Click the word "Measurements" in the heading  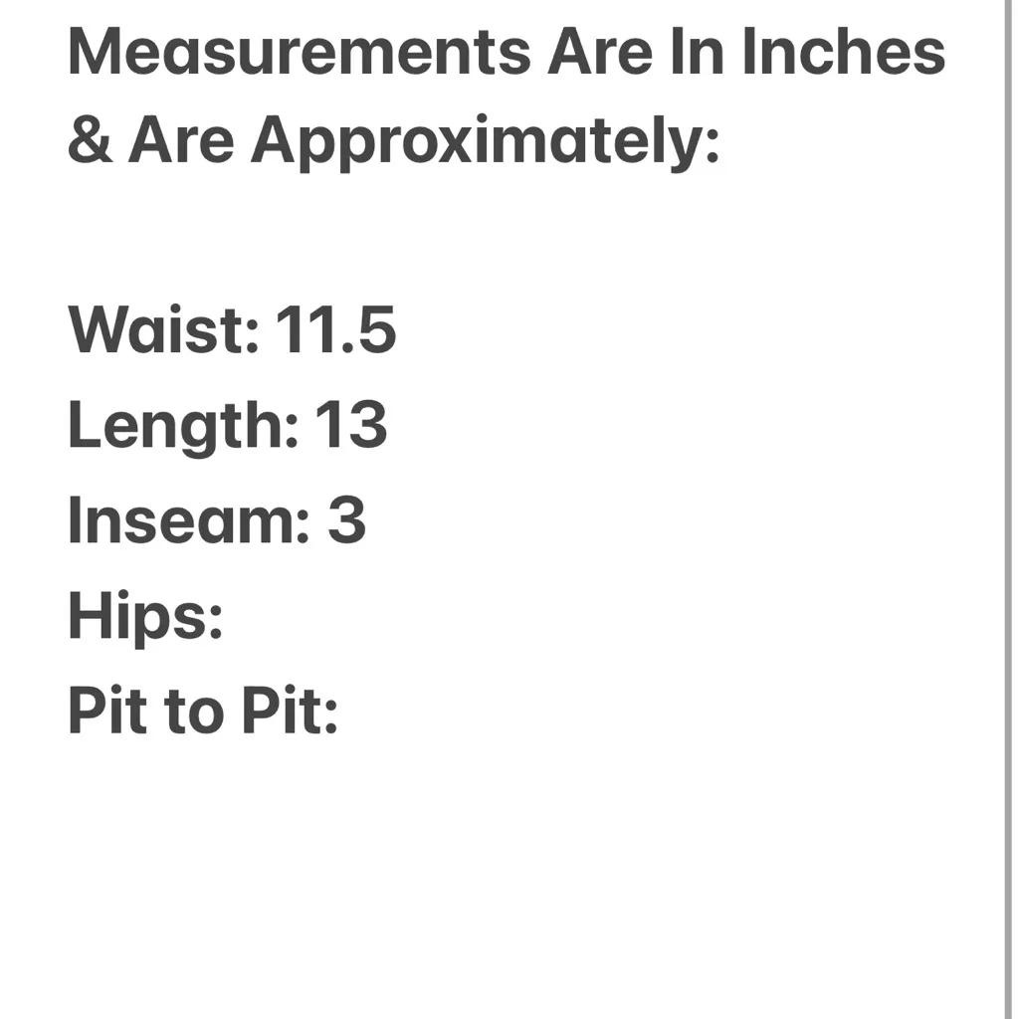pos(299,52)
